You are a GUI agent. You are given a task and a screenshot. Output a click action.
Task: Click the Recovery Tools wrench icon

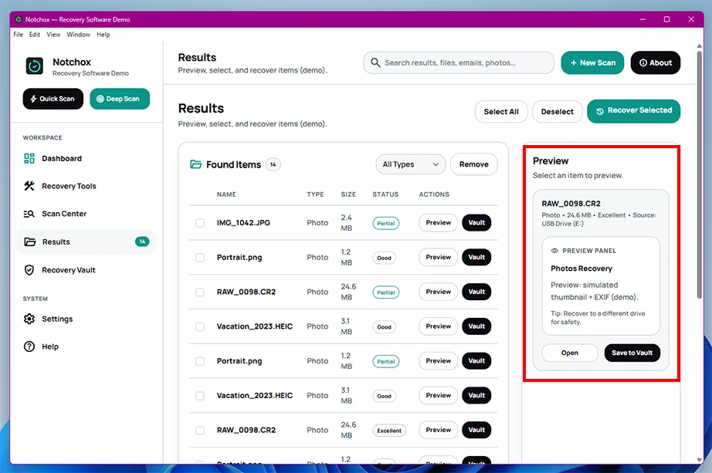click(x=29, y=186)
